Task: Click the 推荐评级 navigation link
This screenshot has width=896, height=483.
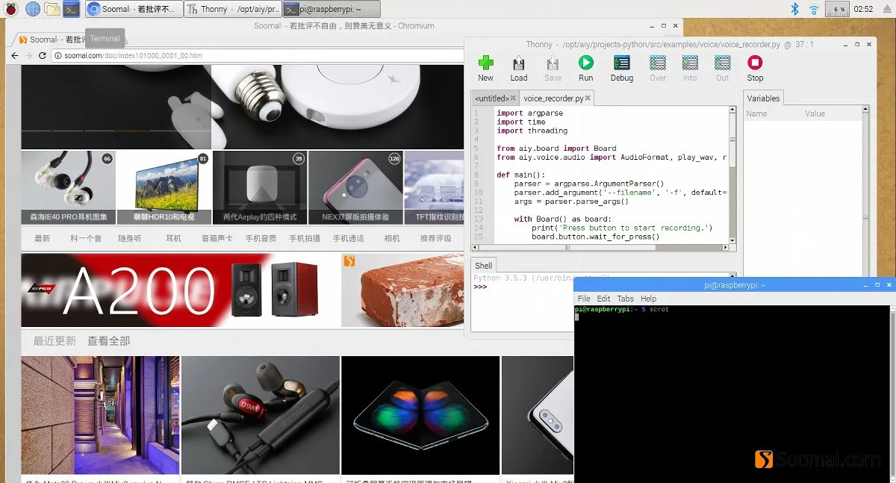Action: tap(436, 238)
